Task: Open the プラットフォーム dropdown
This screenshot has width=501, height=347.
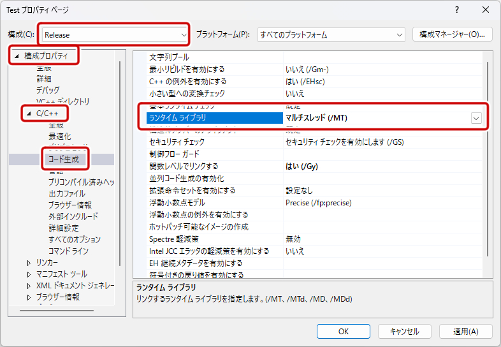Action: pyautogui.click(x=331, y=34)
